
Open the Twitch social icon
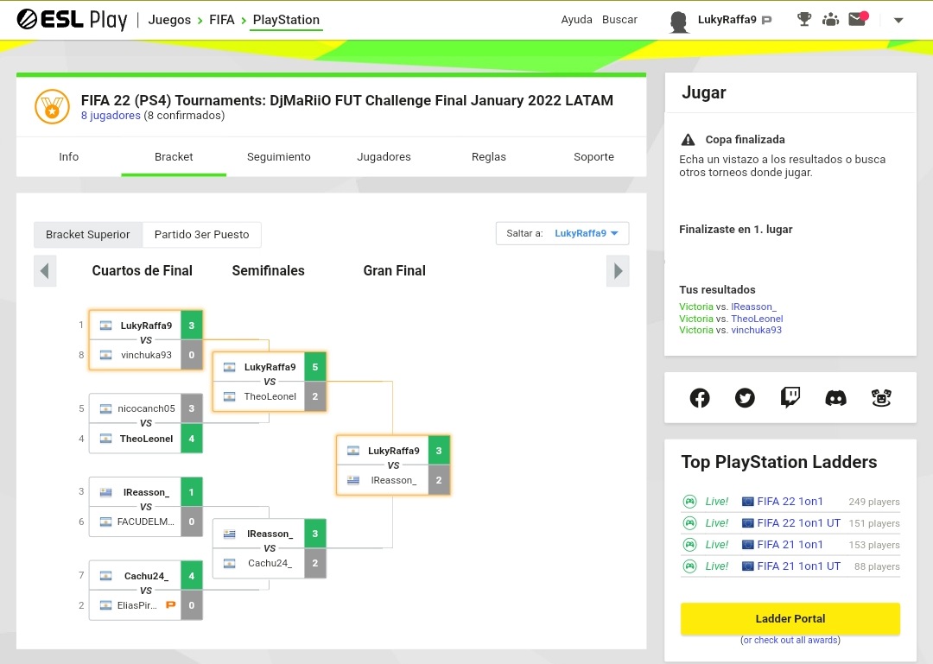pos(790,397)
